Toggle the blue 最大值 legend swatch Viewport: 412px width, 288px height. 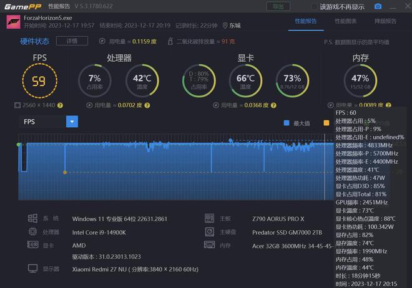coord(287,123)
